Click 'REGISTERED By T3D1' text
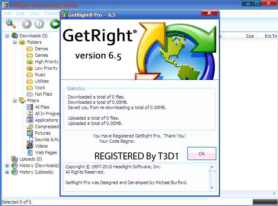 coord(137,156)
